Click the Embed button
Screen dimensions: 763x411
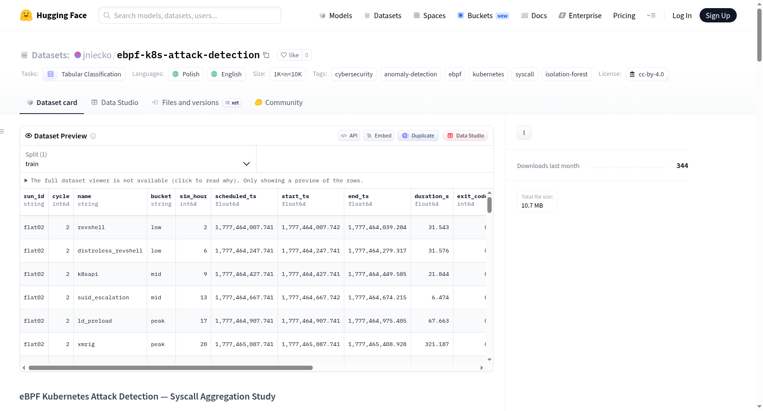coord(379,136)
